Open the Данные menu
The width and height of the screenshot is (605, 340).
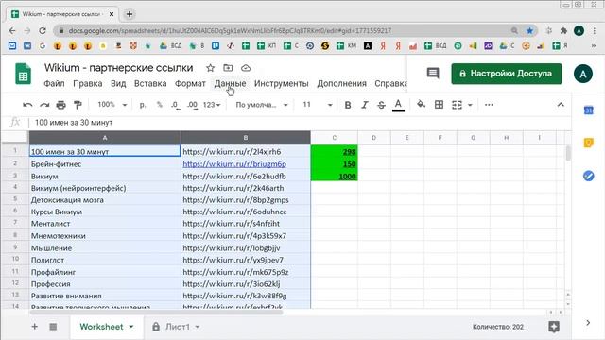230,84
